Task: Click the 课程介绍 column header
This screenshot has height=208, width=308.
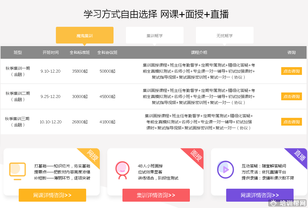Action: (x=199, y=52)
